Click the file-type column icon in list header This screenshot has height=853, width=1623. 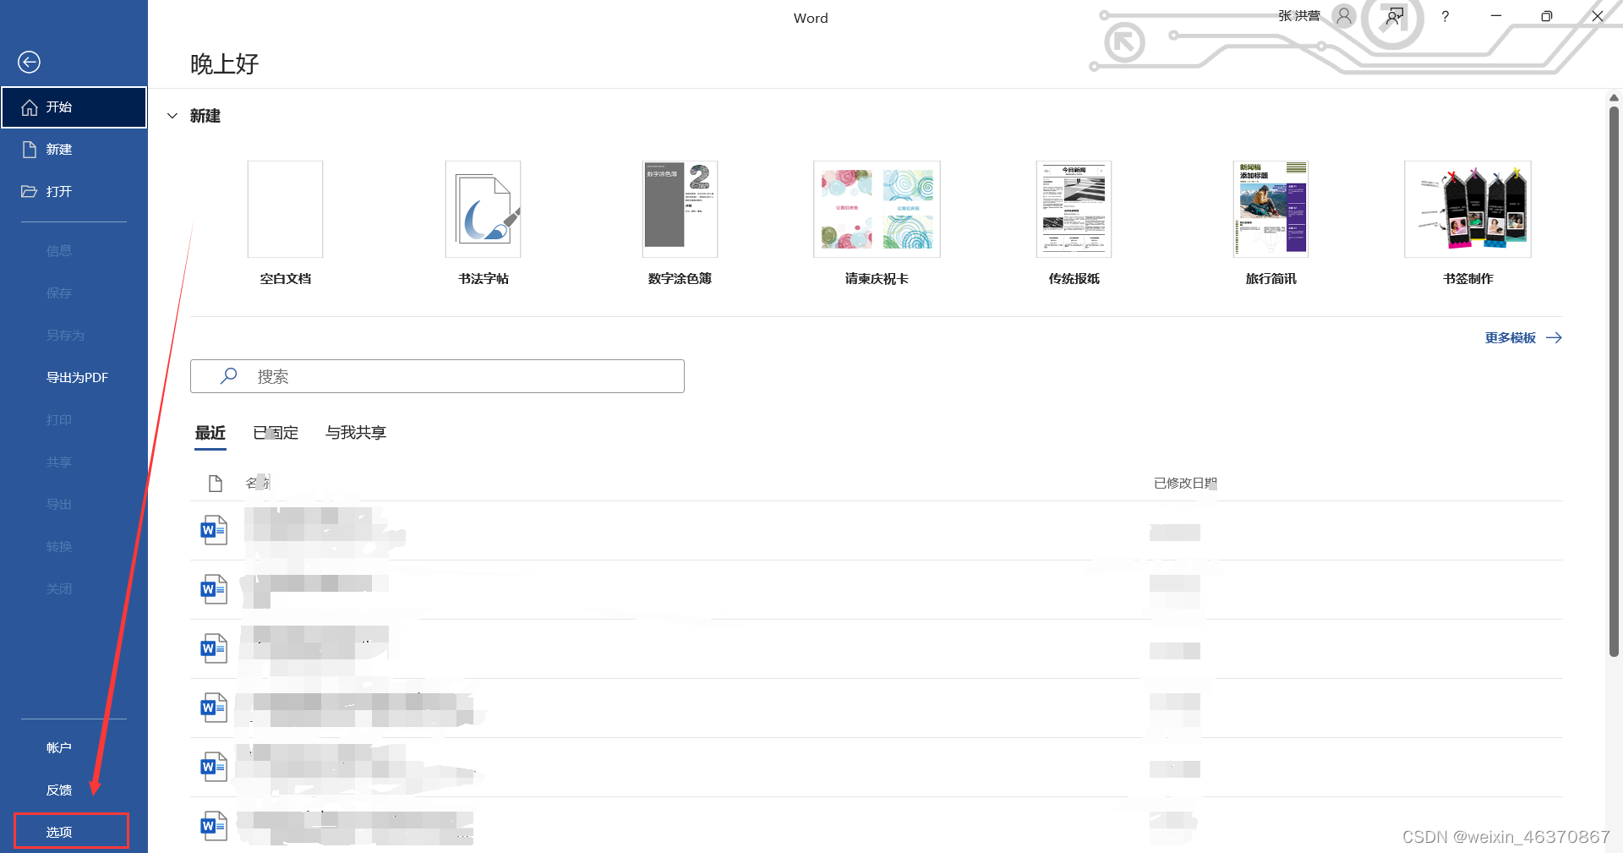(216, 484)
